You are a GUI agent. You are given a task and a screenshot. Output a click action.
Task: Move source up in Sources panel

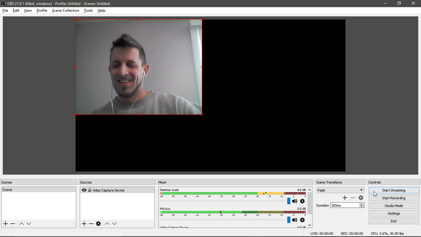(x=107, y=224)
